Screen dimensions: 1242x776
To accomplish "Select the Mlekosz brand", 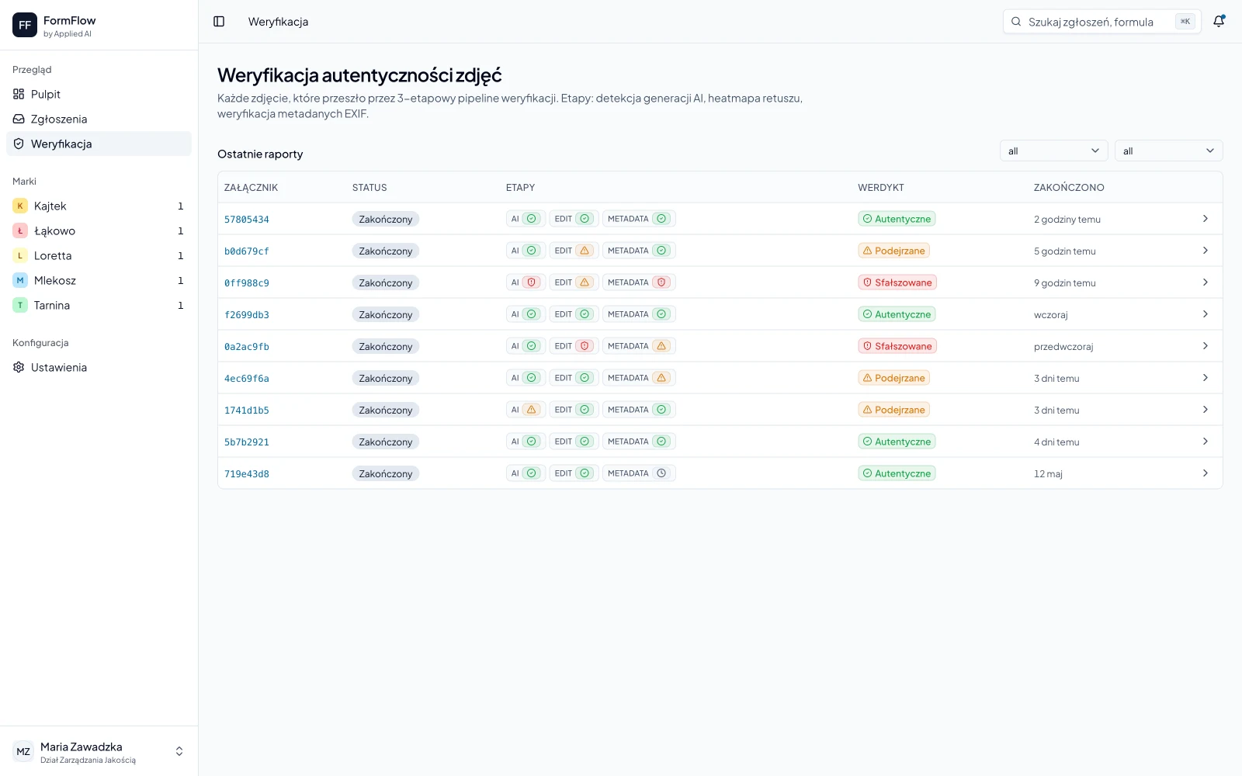I will click(99, 280).
